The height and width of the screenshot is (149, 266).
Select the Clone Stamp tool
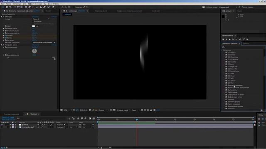pos(41,7)
